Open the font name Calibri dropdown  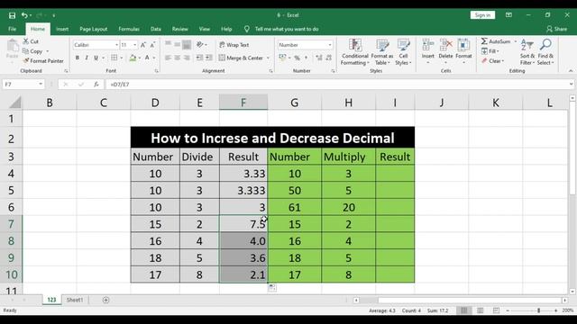click(x=116, y=45)
